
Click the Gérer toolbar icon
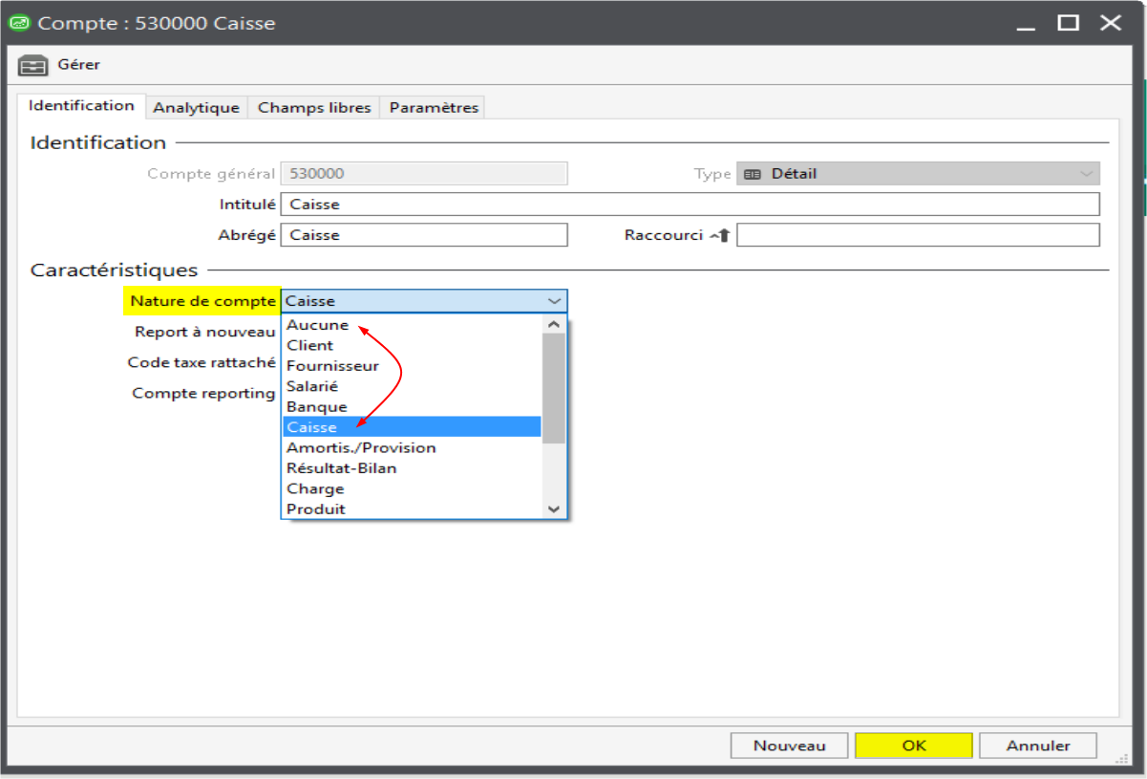(x=32, y=65)
